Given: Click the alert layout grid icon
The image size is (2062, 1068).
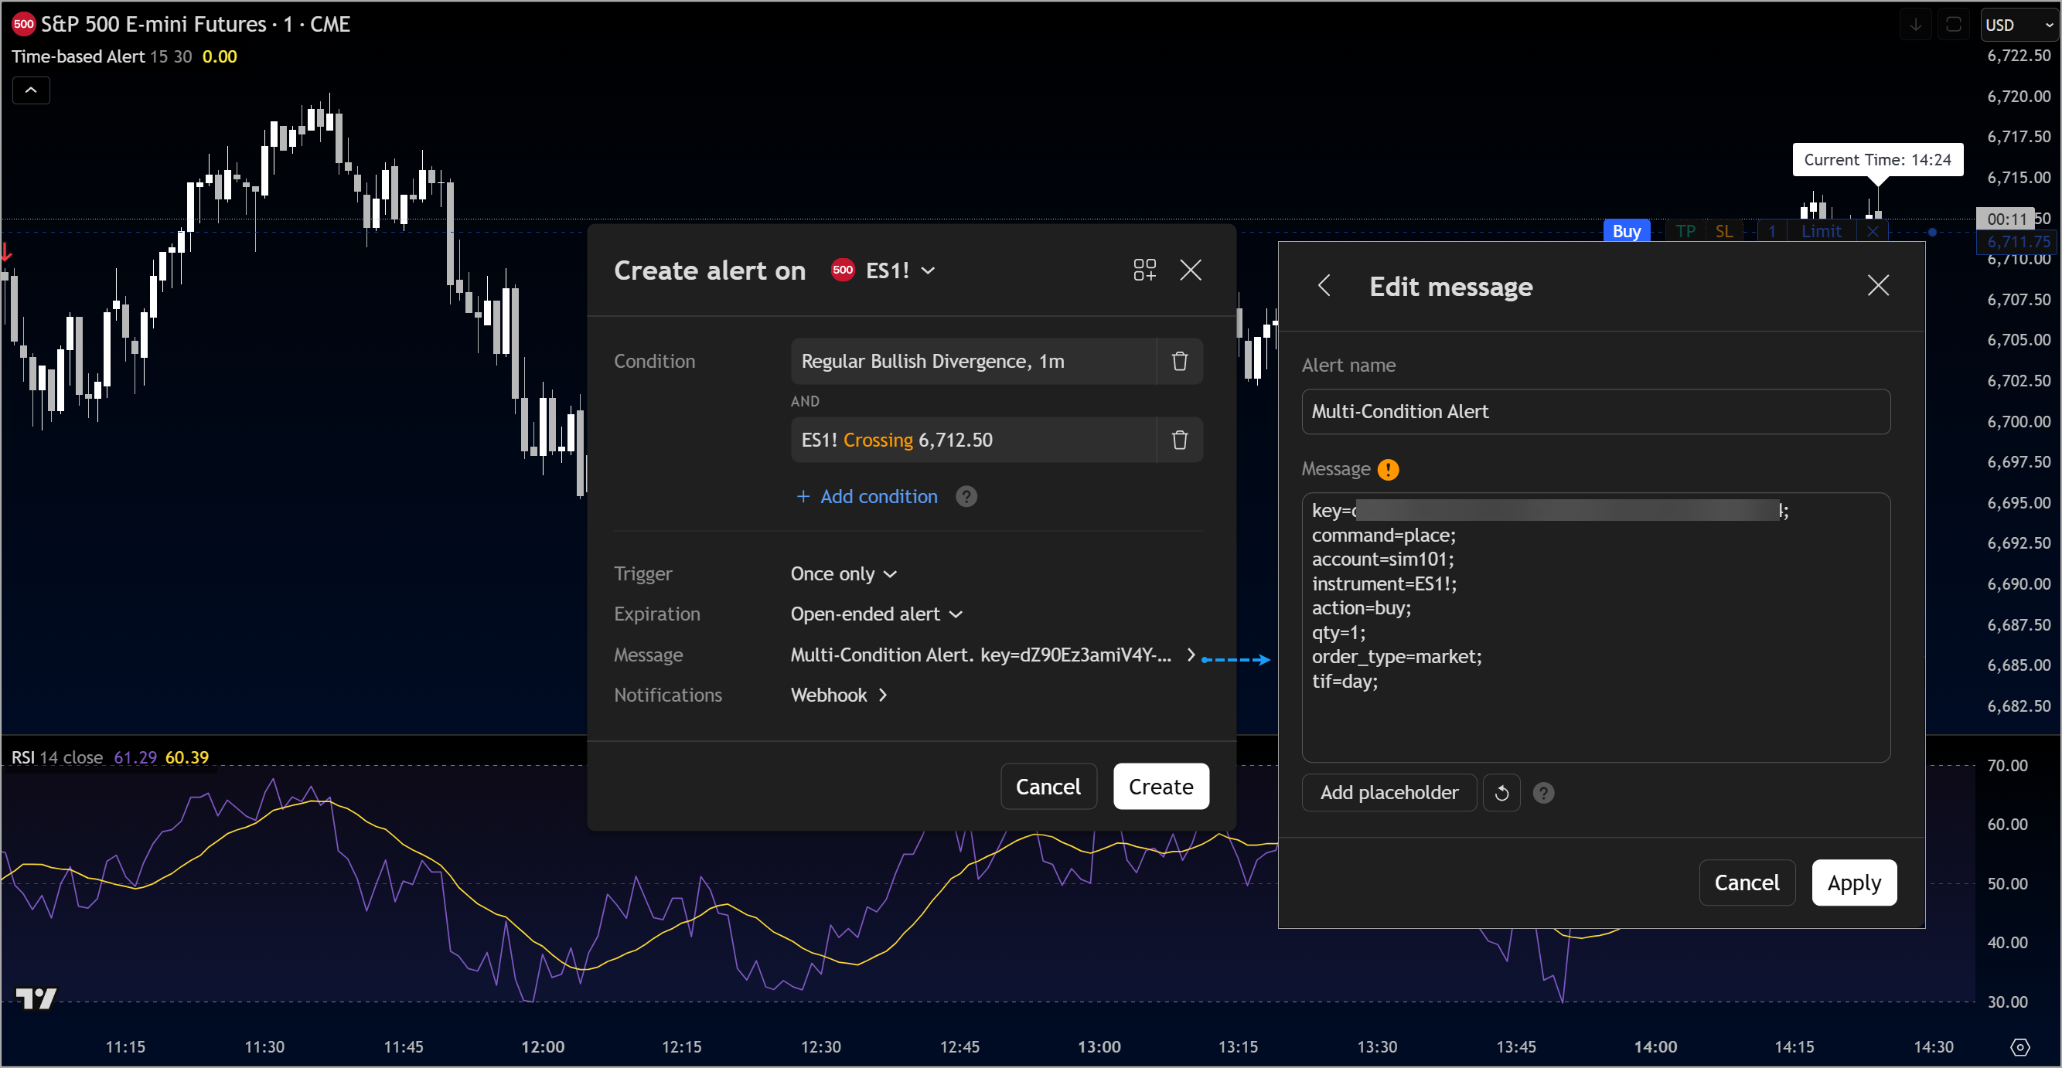Looking at the screenshot, I should coord(1143,270).
